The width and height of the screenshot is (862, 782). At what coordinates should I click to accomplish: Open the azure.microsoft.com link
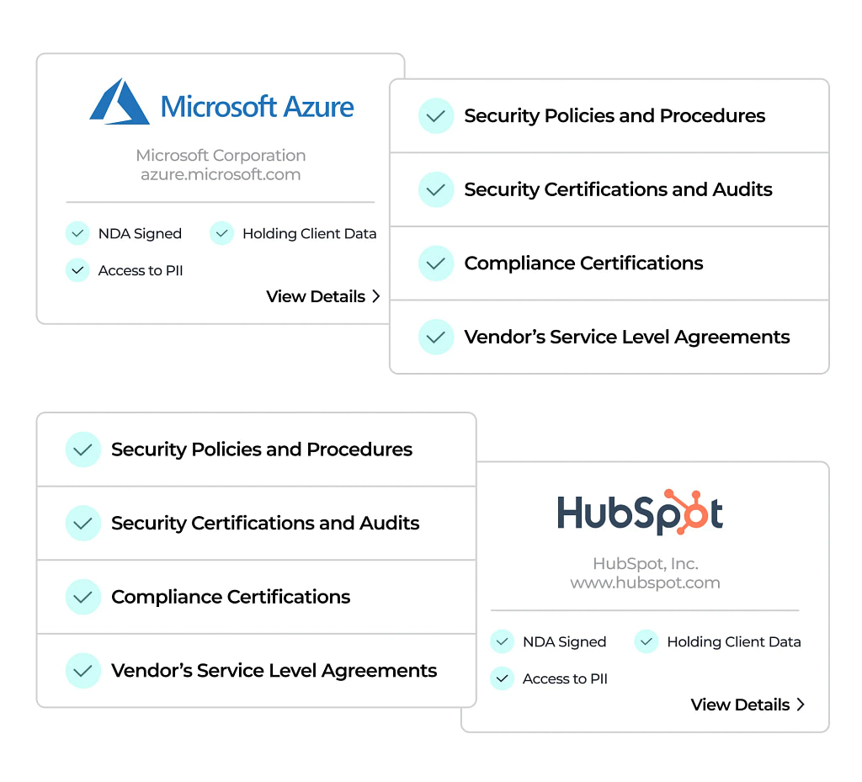(221, 175)
